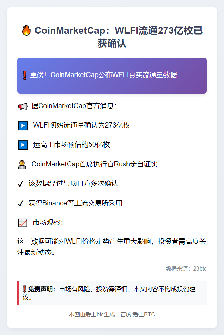The image size is (224, 335).
Task: Click the red exclamation mark in purple banner
Action: 25,75
